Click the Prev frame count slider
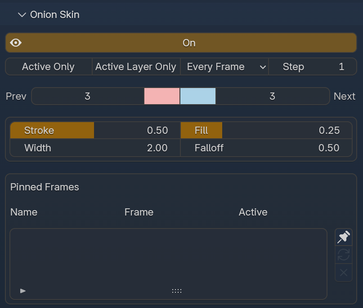 [87, 96]
